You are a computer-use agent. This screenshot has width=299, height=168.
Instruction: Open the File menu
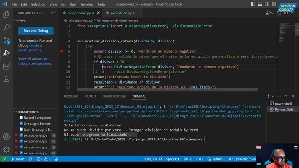tap(14, 4)
